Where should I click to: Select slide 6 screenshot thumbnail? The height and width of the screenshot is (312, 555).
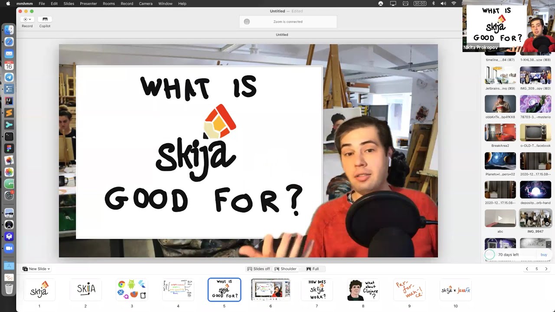coord(271,289)
